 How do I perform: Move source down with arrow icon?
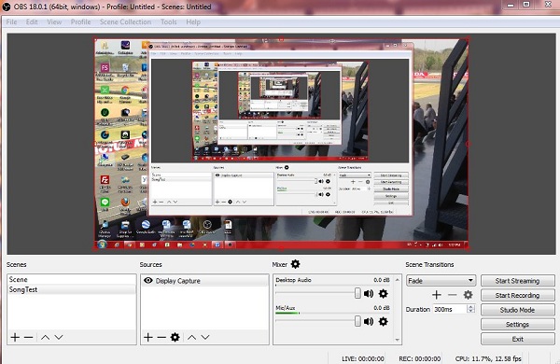point(205,337)
